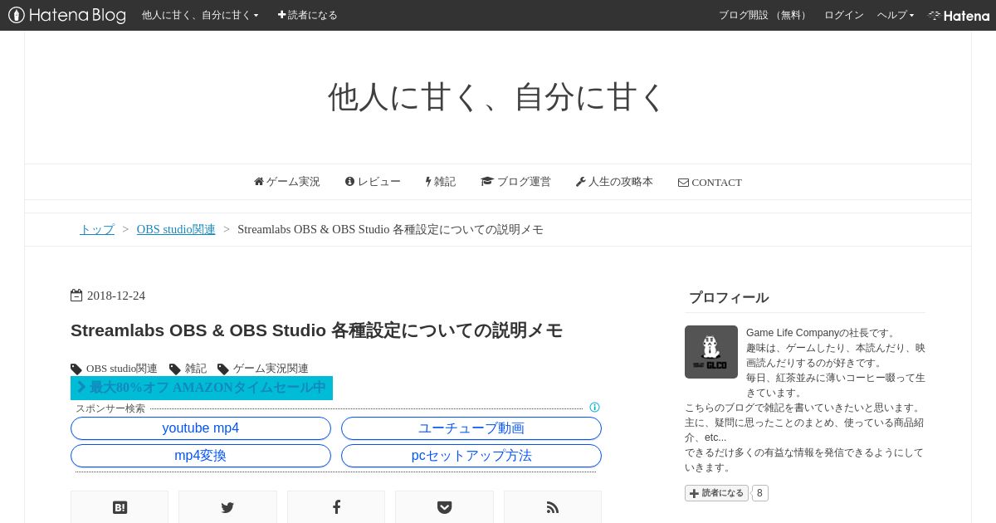Open the blog name dropdown 他人に甘く、自分に甘く
Screen dimensions: 996x523
pyautogui.click(x=200, y=15)
